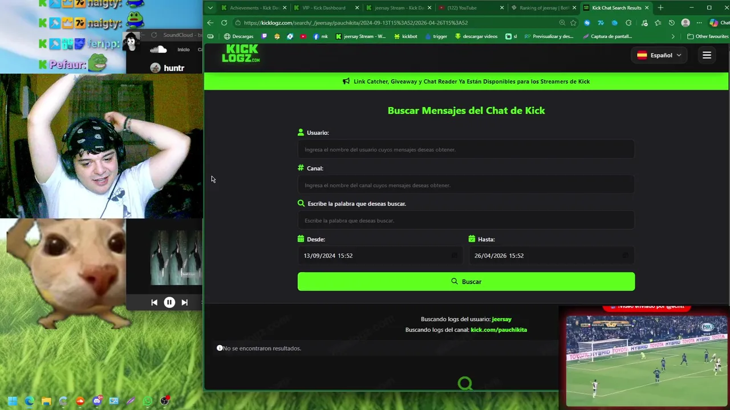The image size is (730, 410).
Task: Click the Link Catcher announcement banner
Action: [466, 81]
